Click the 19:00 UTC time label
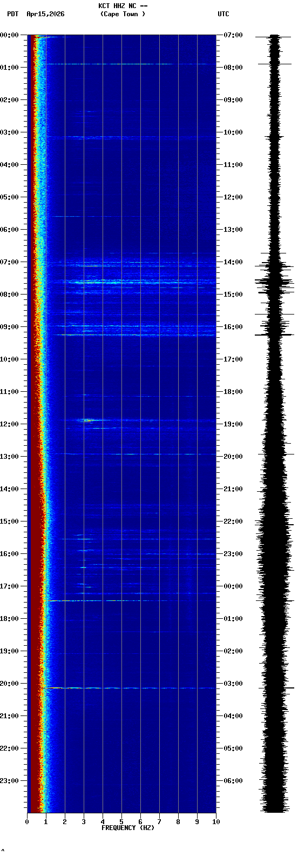Image resolution: width=298 pixels, height=856 pixels. (x=233, y=424)
